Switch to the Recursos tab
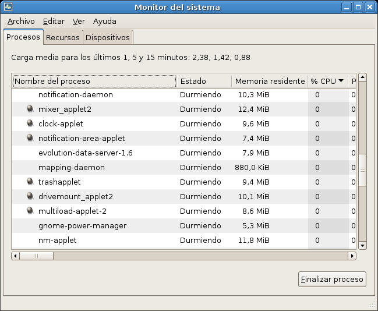The width and height of the screenshot is (378, 311). 63,38
